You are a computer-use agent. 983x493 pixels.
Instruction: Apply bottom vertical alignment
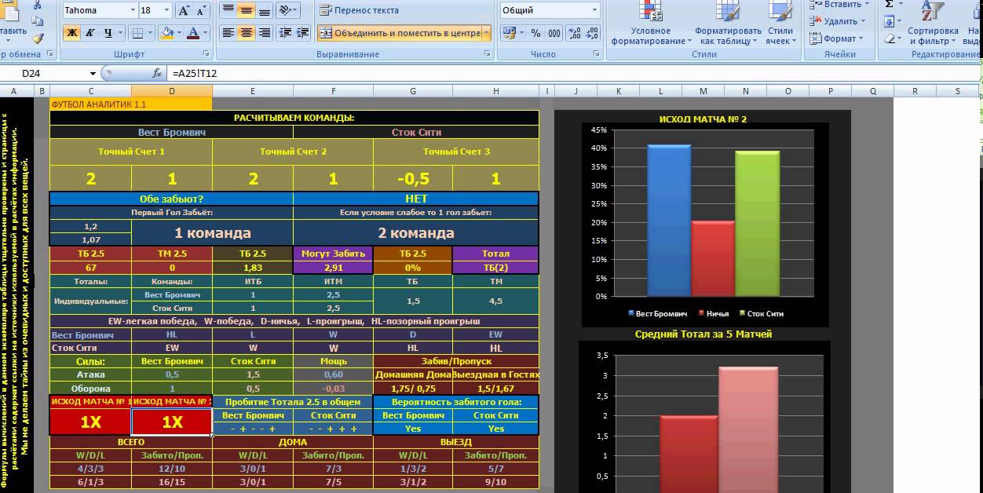click(x=265, y=10)
